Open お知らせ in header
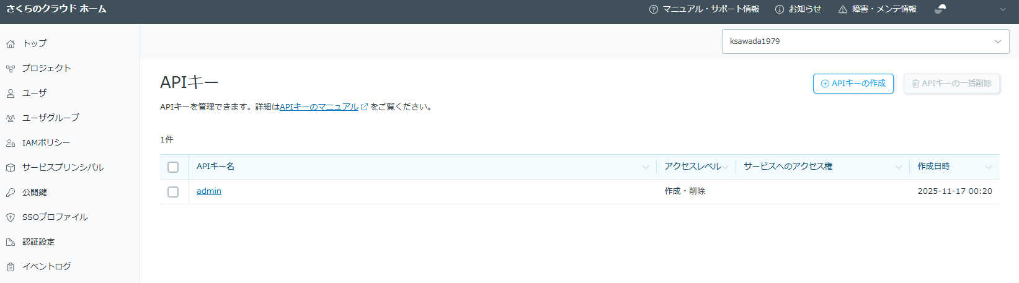1019x283 pixels. pyautogui.click(x=805, y=9)
